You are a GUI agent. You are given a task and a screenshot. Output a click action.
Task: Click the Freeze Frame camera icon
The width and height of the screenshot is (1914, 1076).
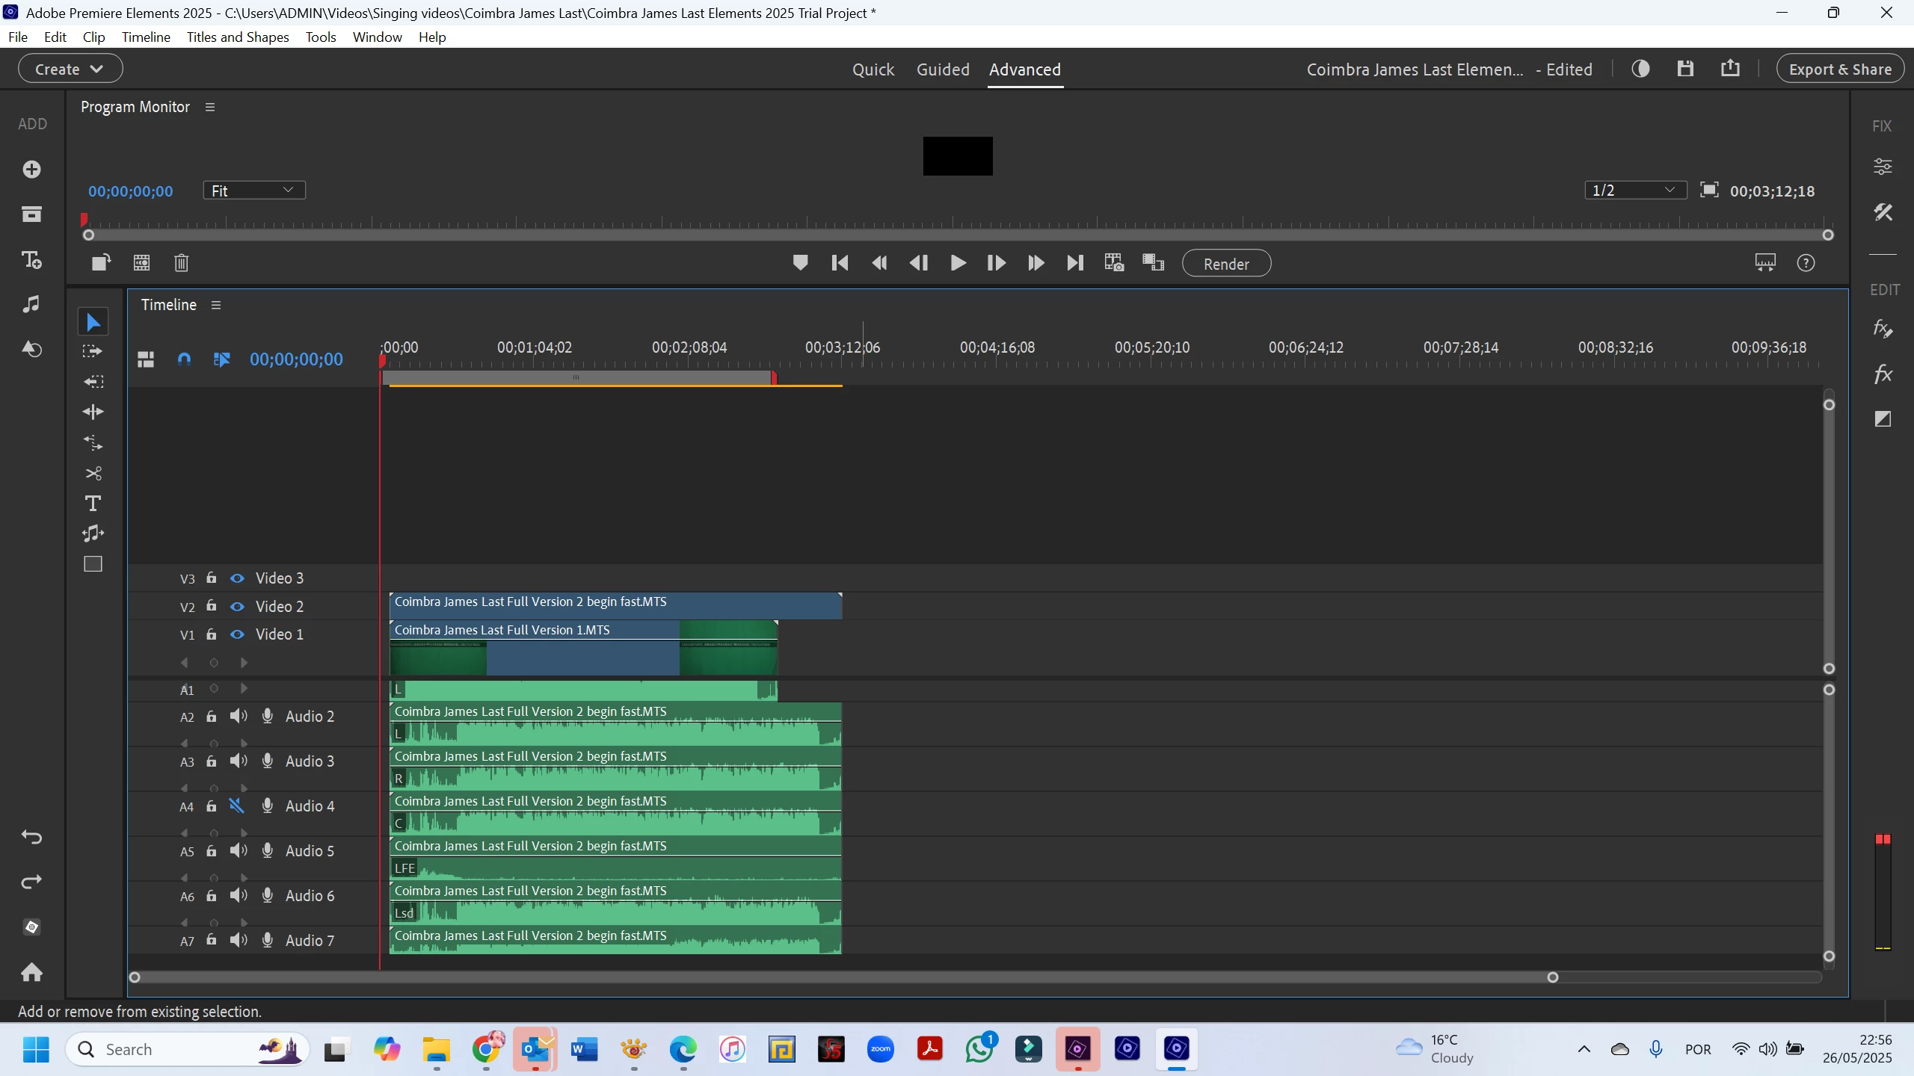[1114, 263]
